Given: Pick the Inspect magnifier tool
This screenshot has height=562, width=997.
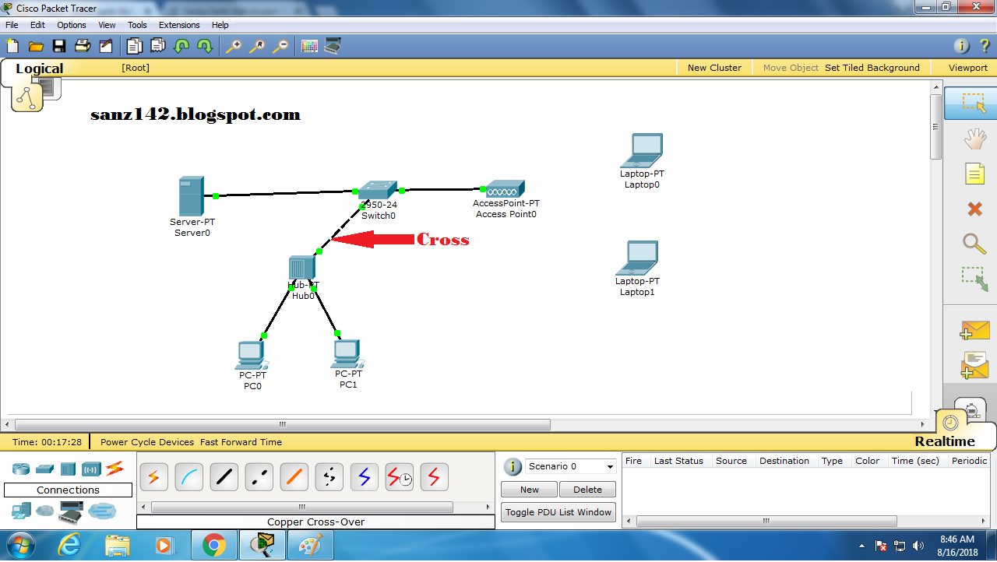Looking at the screenshot, I should (x=974, y=244).
